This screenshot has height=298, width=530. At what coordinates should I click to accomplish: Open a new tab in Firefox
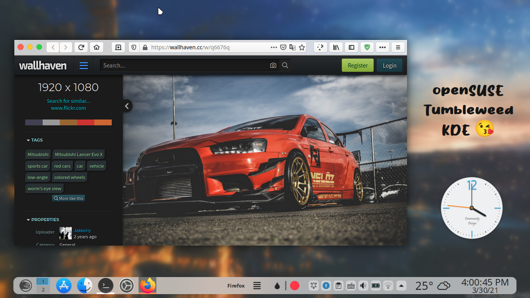[x=118, y=47]
